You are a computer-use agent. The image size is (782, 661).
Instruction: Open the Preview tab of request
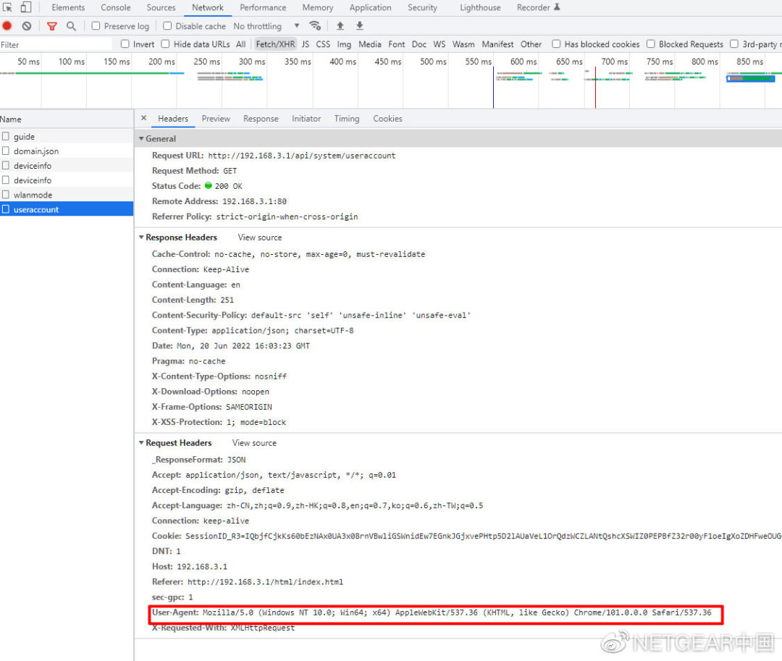216,119
